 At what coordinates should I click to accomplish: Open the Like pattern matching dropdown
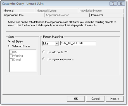coord(57,43)
